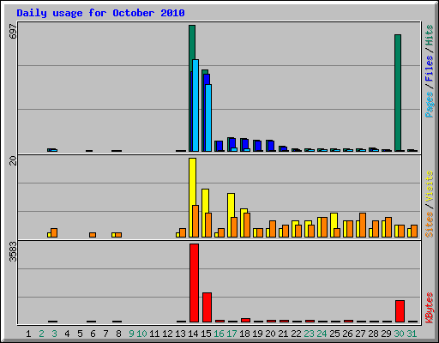439x343 pixels.
Task: Select the light blue Pages bar for day 15
Action: [x=208, y=117]
